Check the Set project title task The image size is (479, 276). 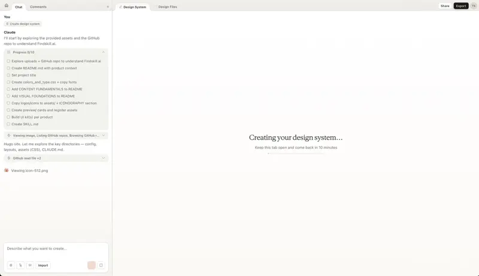point(8,75)
